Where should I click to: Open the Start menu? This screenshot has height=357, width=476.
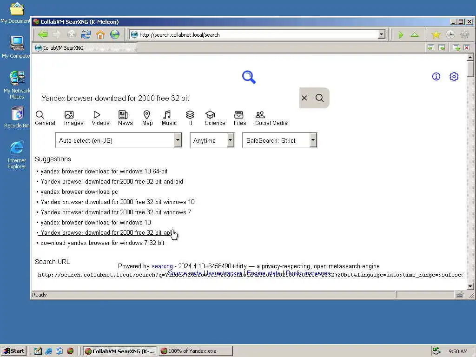point(14,351)
